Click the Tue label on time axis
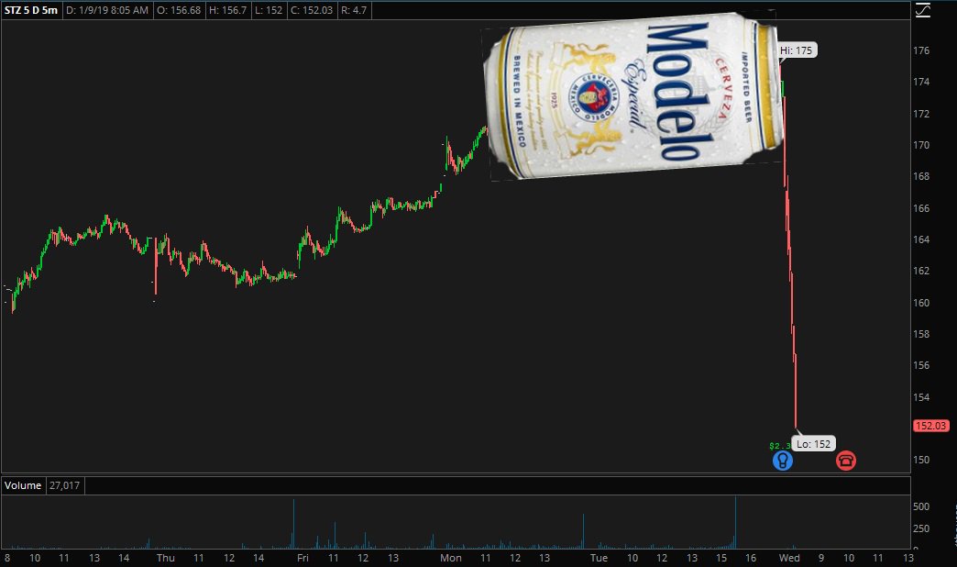The height and width of the screenshot is (567, 957). click(599, 558)
